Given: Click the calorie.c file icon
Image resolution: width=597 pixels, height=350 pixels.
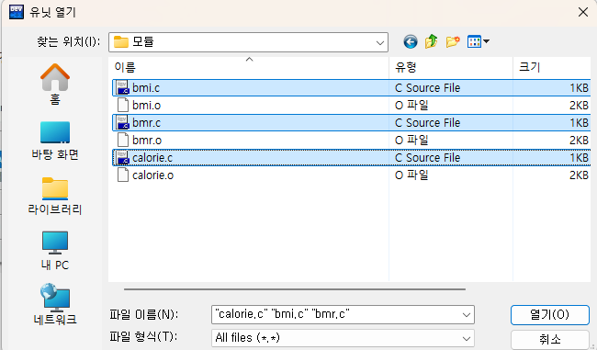Looking at the screenshot, I should pyautogui.click(x=123, y=158).
